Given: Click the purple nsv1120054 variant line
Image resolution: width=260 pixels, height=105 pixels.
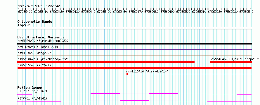Looking at the screenshot, I should 134,49.
